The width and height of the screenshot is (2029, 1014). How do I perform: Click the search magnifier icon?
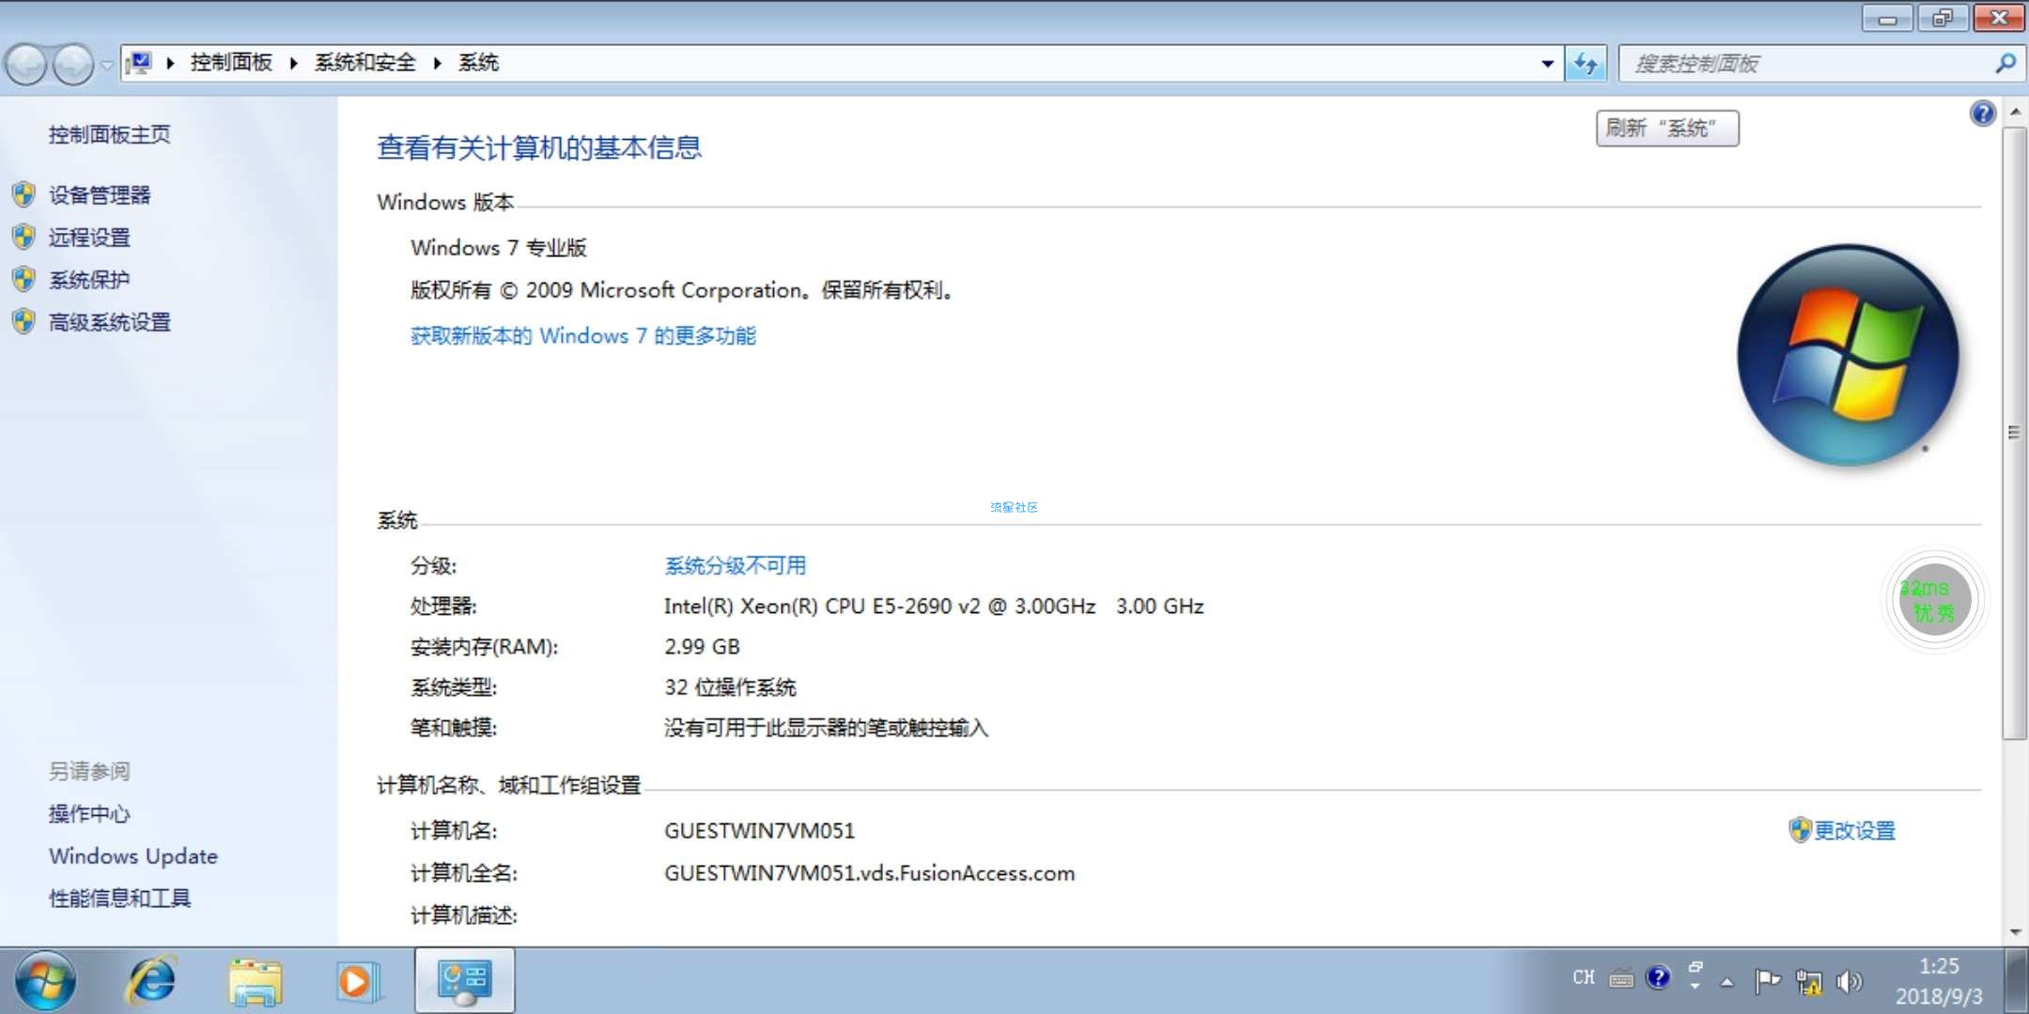[x=2006, y=64]
